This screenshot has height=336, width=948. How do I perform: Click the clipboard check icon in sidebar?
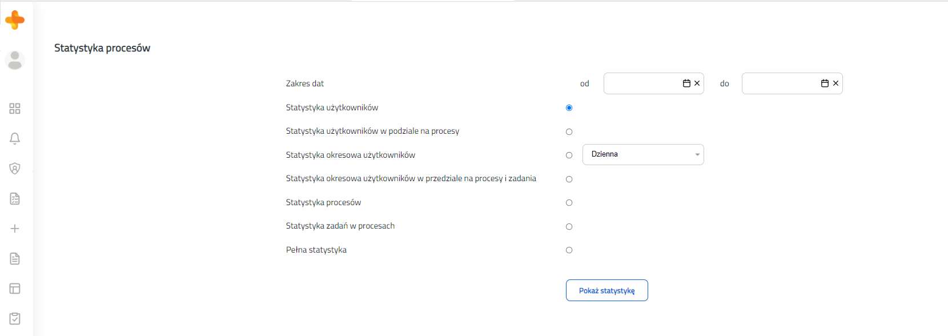(x=15, y=318)
